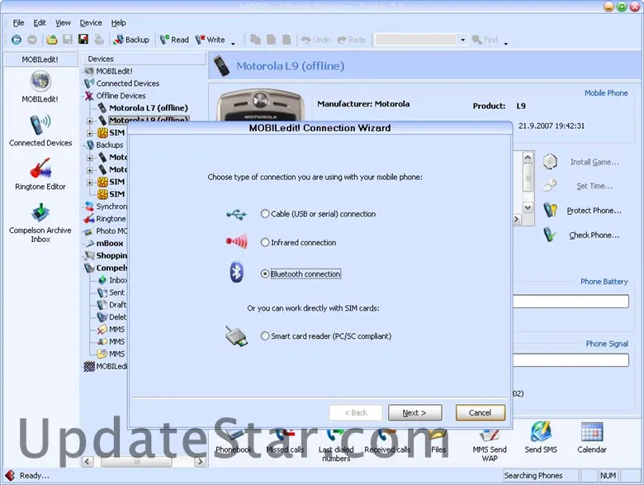Open the View menu

(63, 23)
